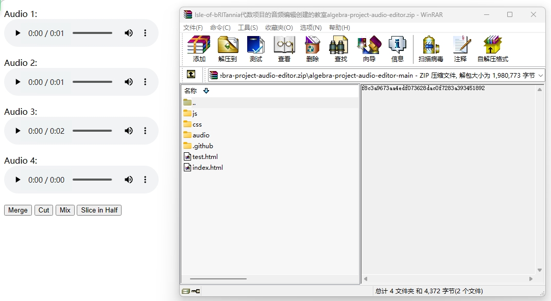This screenshot has width=551, height=301.
Task: Sort by Name column arrow
Action: click(206, 91)
